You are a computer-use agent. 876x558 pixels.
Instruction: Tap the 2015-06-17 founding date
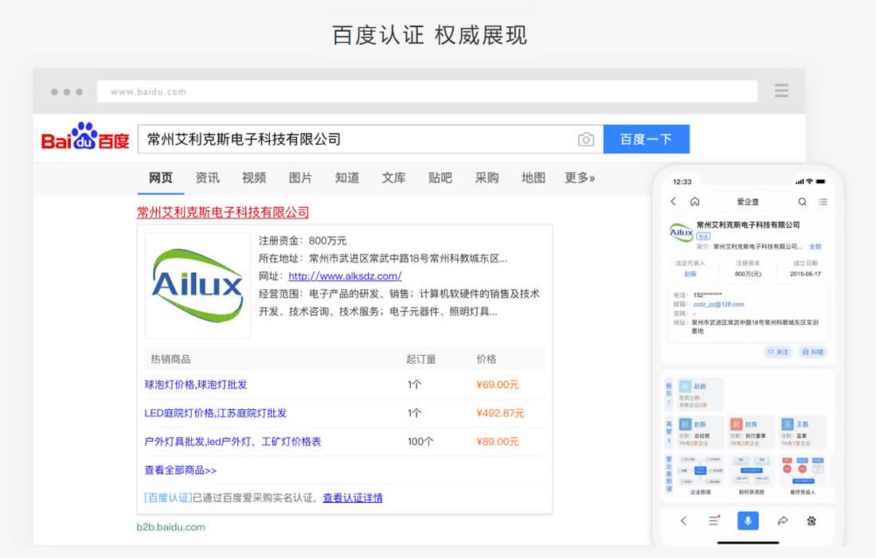coord(805,274)
